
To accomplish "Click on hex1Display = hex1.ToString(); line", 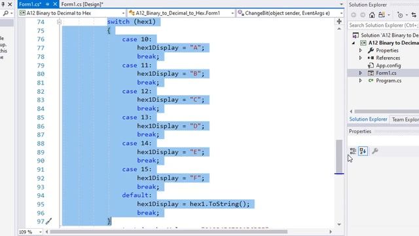I will point(194,204).
